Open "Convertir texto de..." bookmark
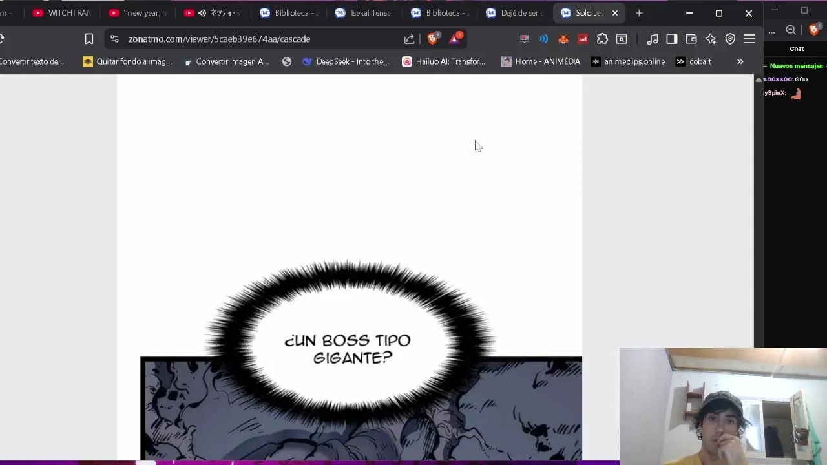This screenshot has height=465, width=827. (32, 61)
